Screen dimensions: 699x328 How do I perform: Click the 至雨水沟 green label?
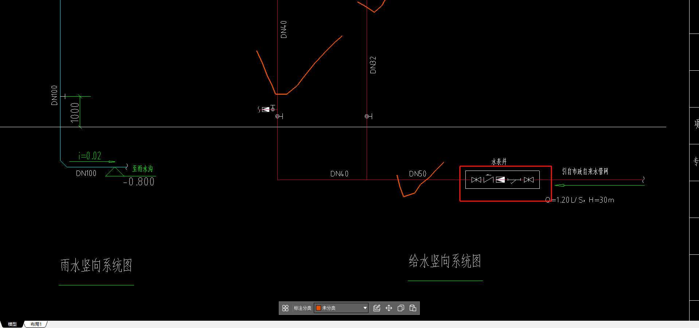point(142,169)
